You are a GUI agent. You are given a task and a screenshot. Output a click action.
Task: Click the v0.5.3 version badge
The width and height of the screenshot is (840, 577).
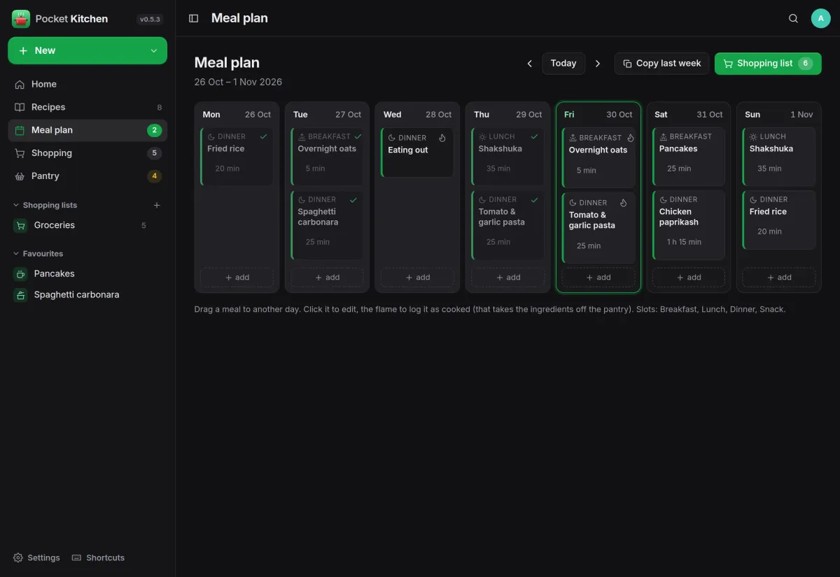click(150, 20)
